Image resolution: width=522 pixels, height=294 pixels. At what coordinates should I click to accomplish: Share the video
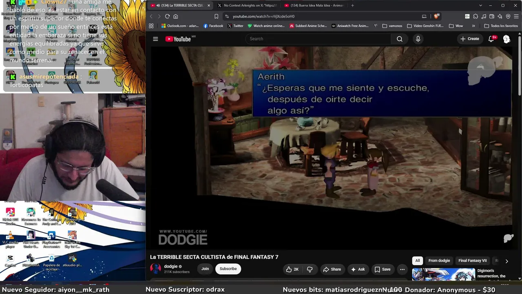coord(332,269)
